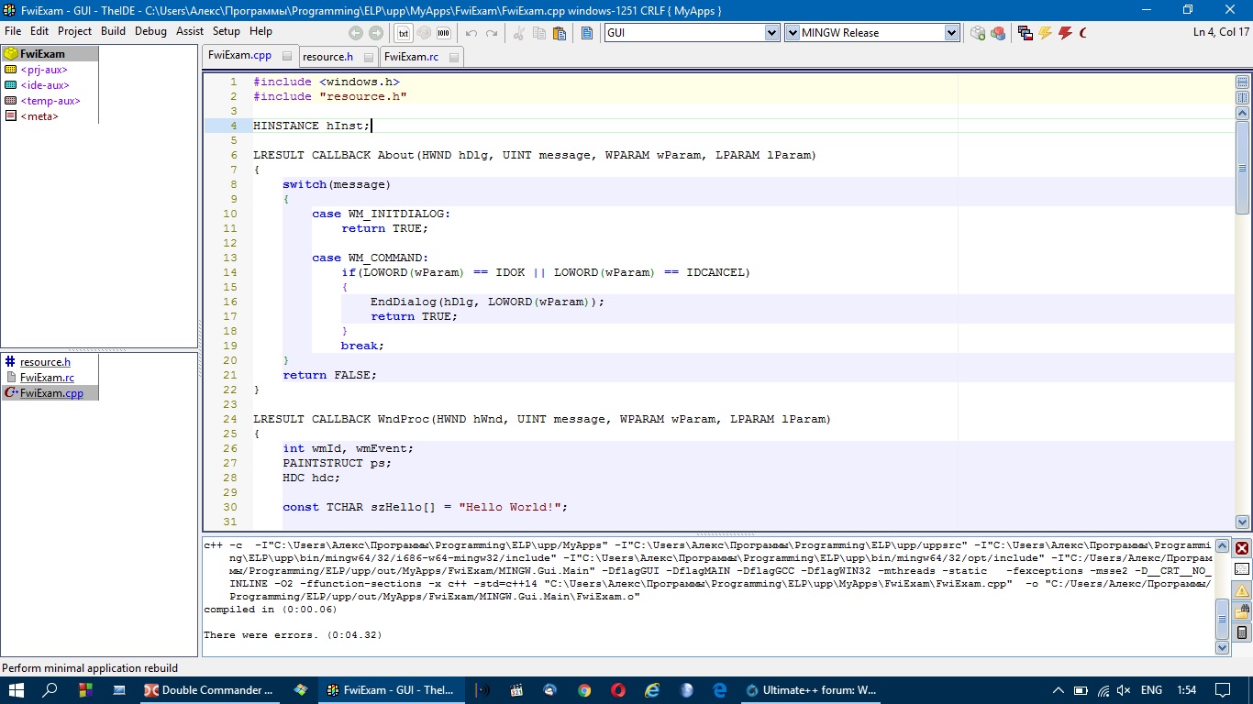Viewport: 1253px width, 704px height.
Task: Close the bottom console pane
Action: (1242, 548)
